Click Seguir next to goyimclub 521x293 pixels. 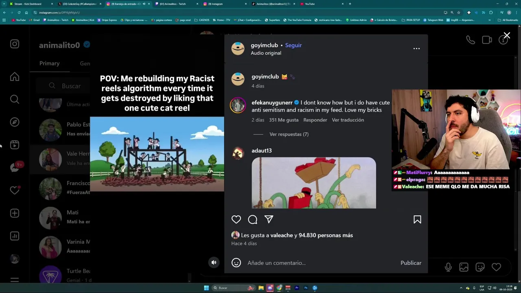click(x=293, y=45)
